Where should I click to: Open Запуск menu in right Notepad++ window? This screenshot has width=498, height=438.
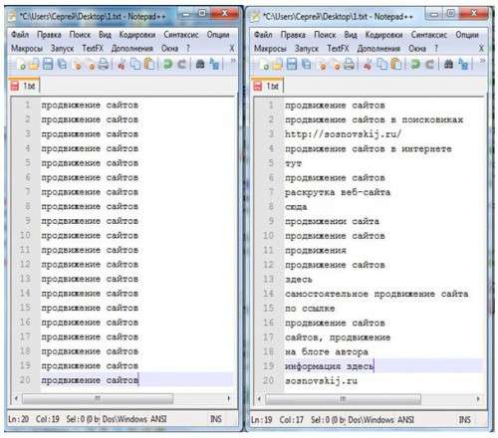point(307,49)
